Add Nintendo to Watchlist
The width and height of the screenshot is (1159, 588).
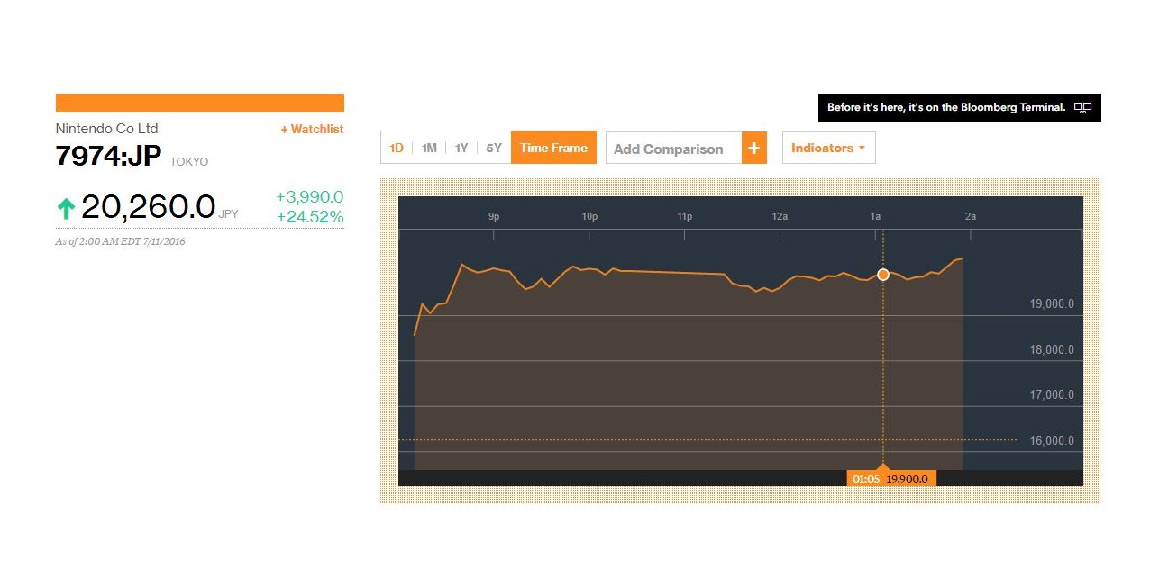312,129
